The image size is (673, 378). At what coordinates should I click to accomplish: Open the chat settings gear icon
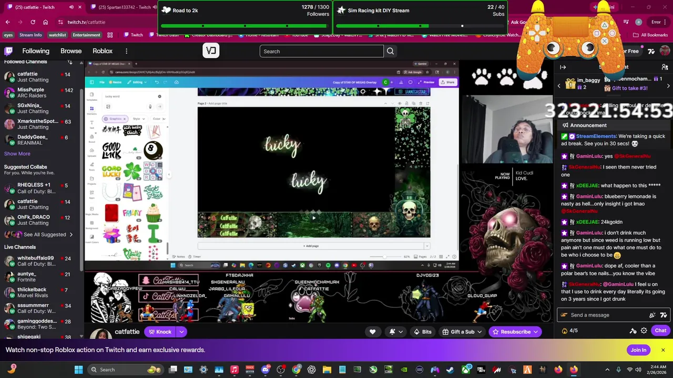click(x=644, y=331)
